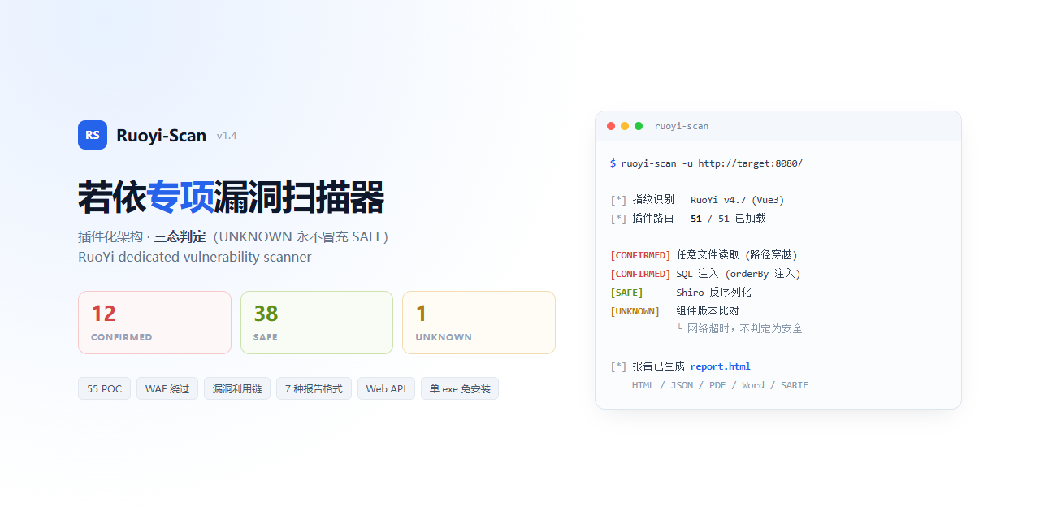Viewport: 1040px width, 520px height.
Task: Click the RuoYi dedicated vulnerability scanner text
Action: [x=195, y=257]
